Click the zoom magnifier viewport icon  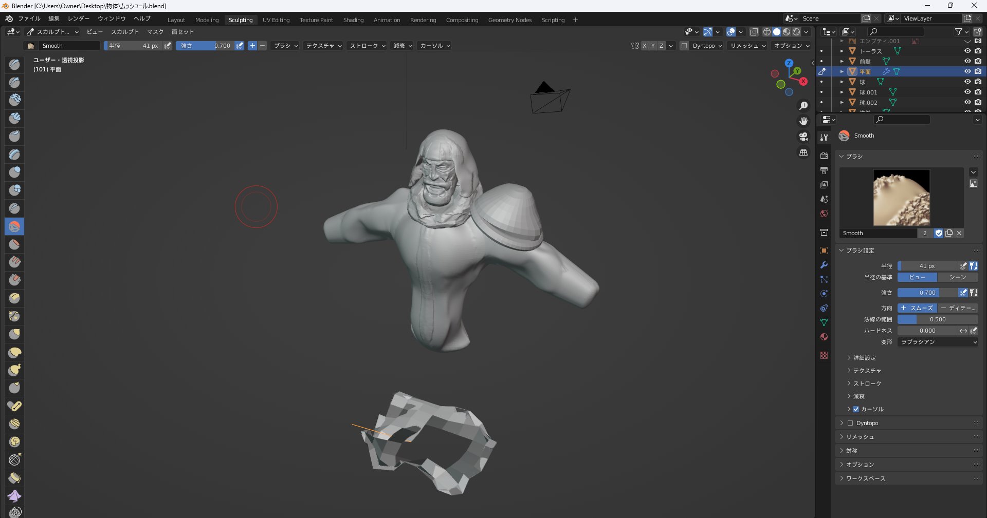[x=803, y=106]
